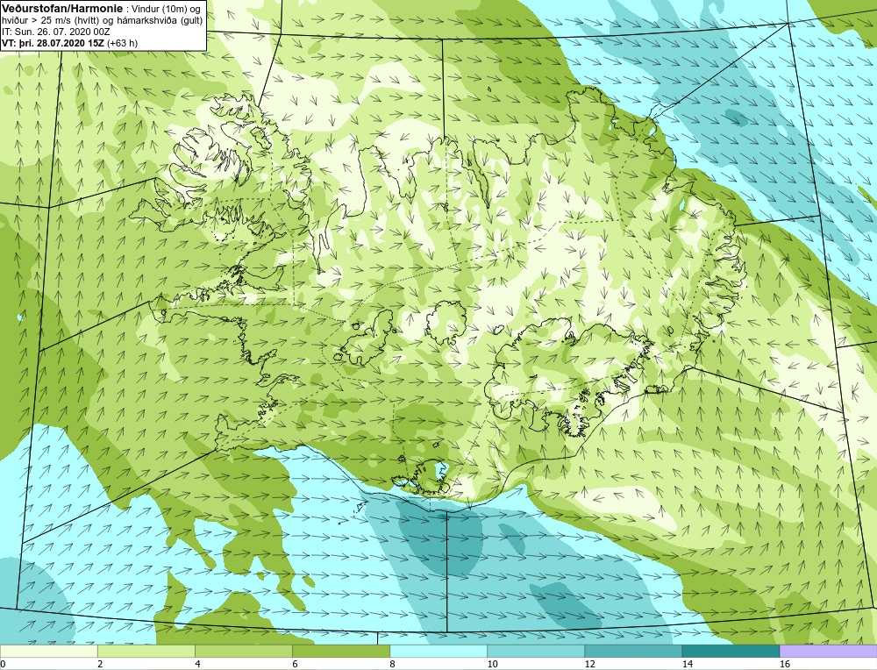This screenshot has height=670, width=877.
Task: Click the 8–10 m/s light cyan legend swatch
Action: pyautogui.click(x=438, y=651)
